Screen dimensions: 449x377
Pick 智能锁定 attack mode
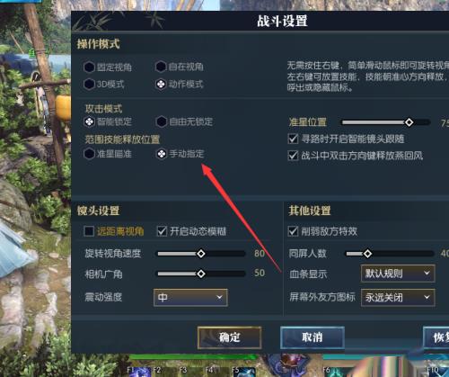89,121
